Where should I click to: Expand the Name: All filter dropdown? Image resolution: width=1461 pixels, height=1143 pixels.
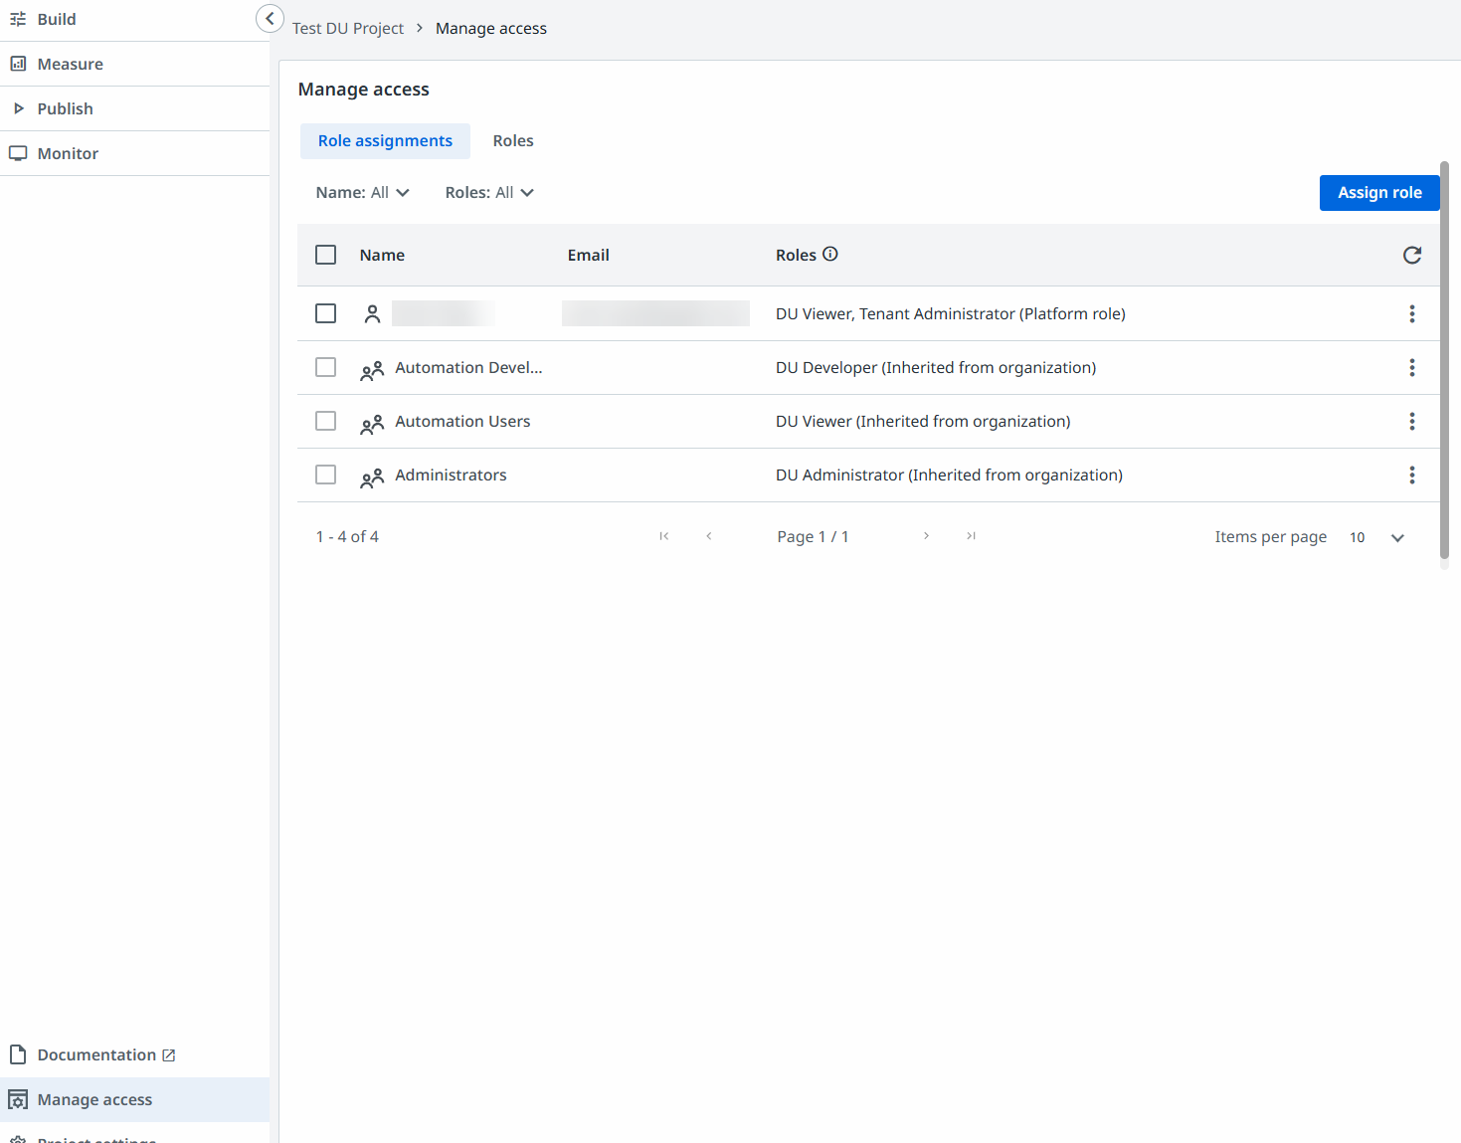pos(362,193)
